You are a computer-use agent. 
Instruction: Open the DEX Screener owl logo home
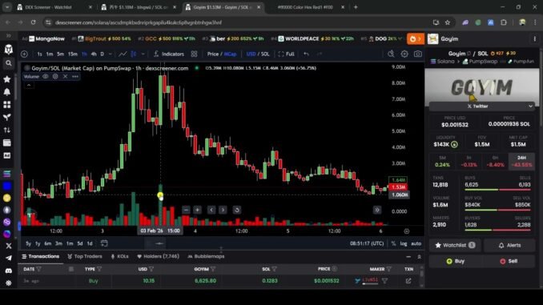point(8,50)
